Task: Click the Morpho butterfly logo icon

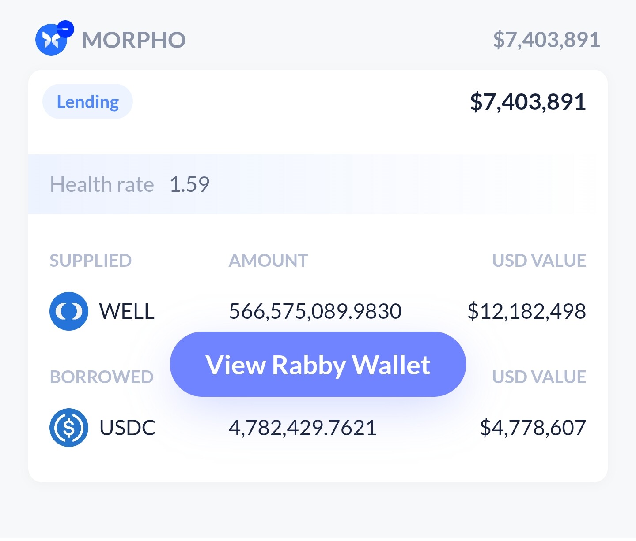Action: 51,41
